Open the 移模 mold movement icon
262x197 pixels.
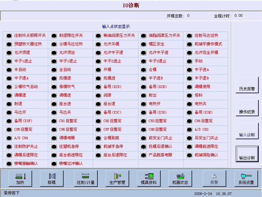tap(52, 179)
